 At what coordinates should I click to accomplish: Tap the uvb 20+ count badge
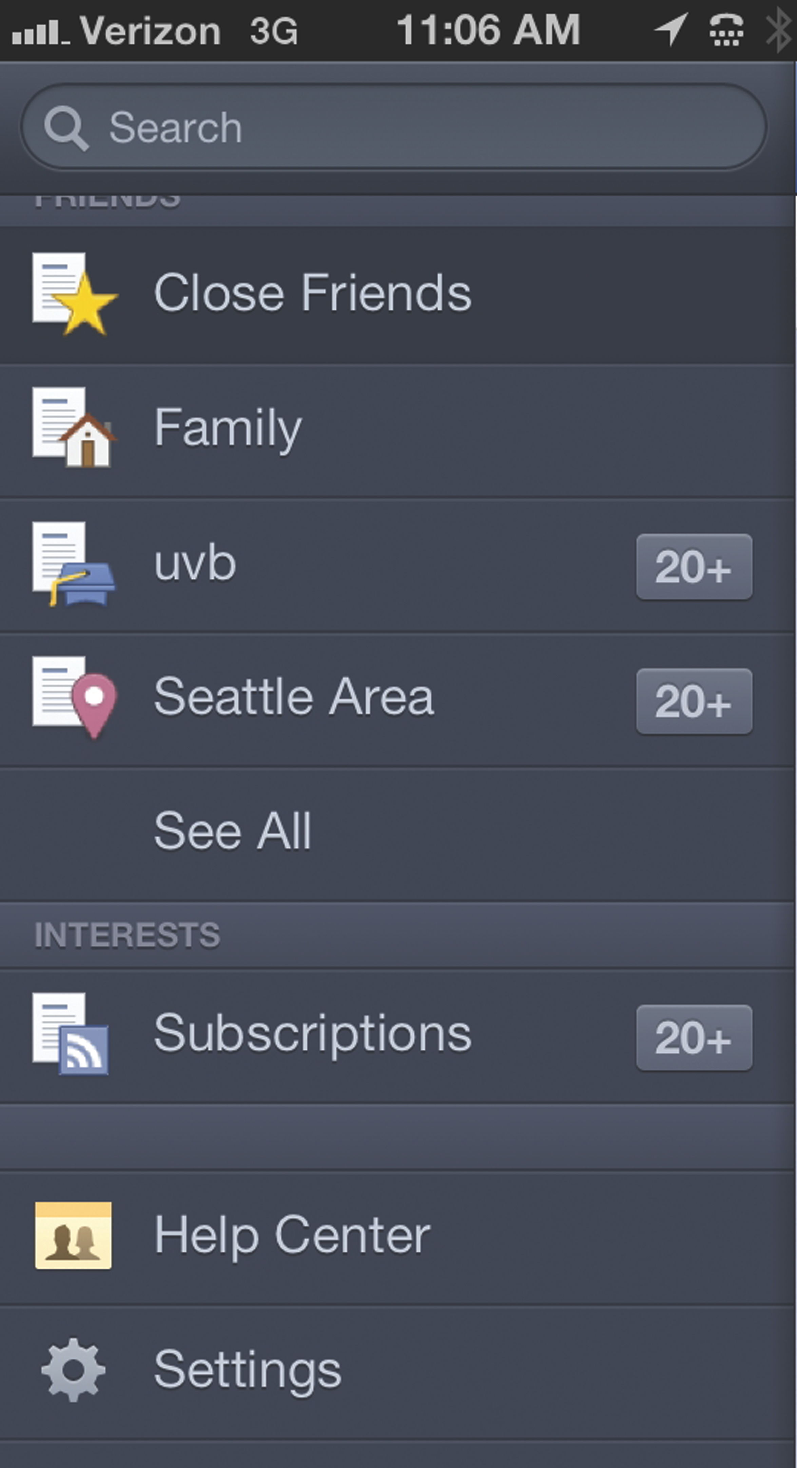[694, 567]
